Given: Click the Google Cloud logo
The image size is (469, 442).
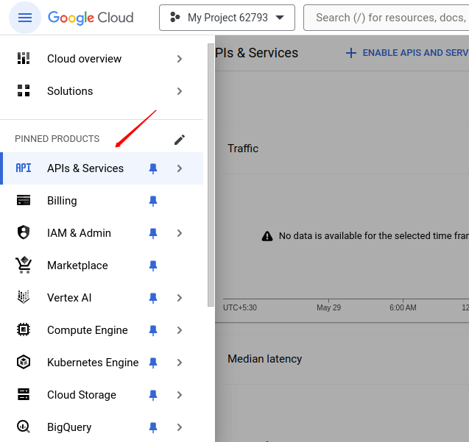Looking at the screenshot, I should [91, 18].
